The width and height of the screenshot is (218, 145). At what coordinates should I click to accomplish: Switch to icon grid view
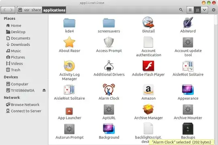tap(197, 10)
